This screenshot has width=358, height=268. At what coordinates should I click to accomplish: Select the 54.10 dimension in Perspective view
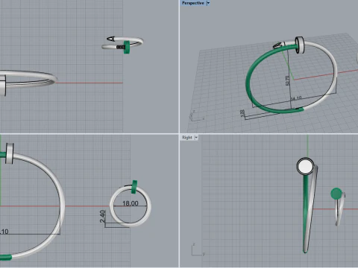coord(296,98)
